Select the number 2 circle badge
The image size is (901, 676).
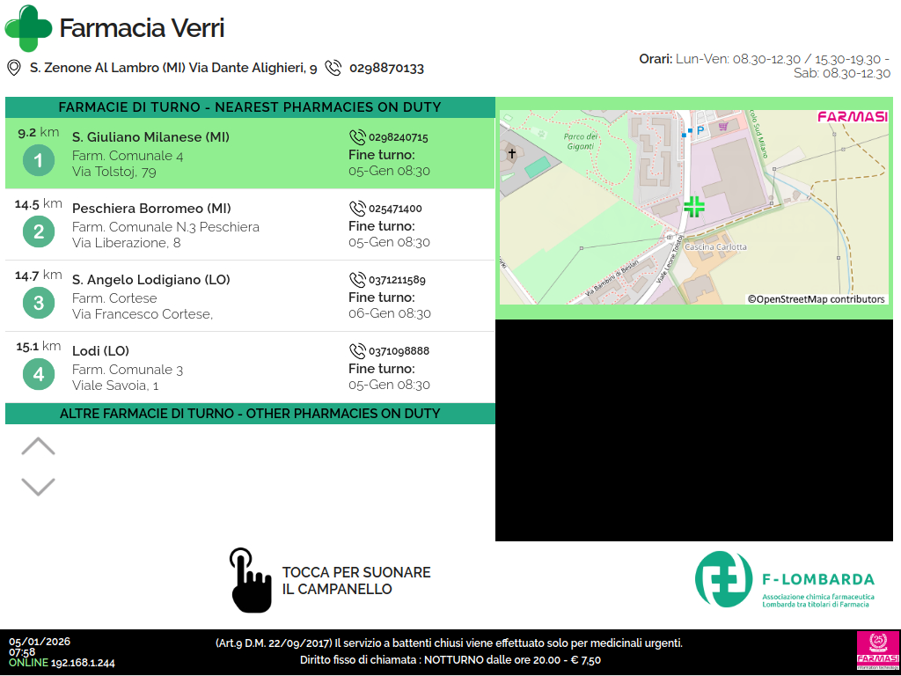38,232
